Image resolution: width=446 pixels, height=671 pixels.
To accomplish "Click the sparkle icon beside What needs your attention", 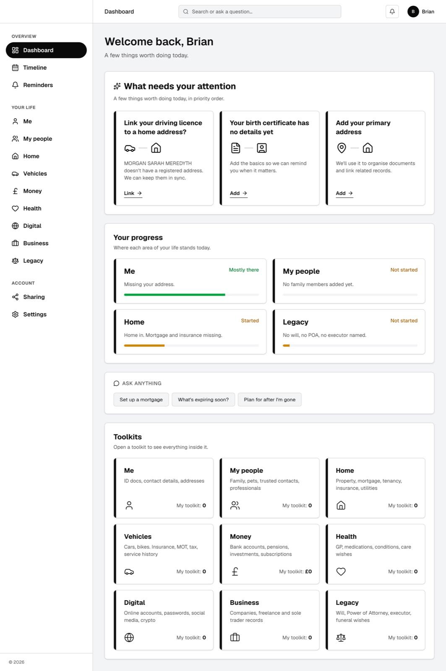I will pyautogui.click(x=117, y=86).
